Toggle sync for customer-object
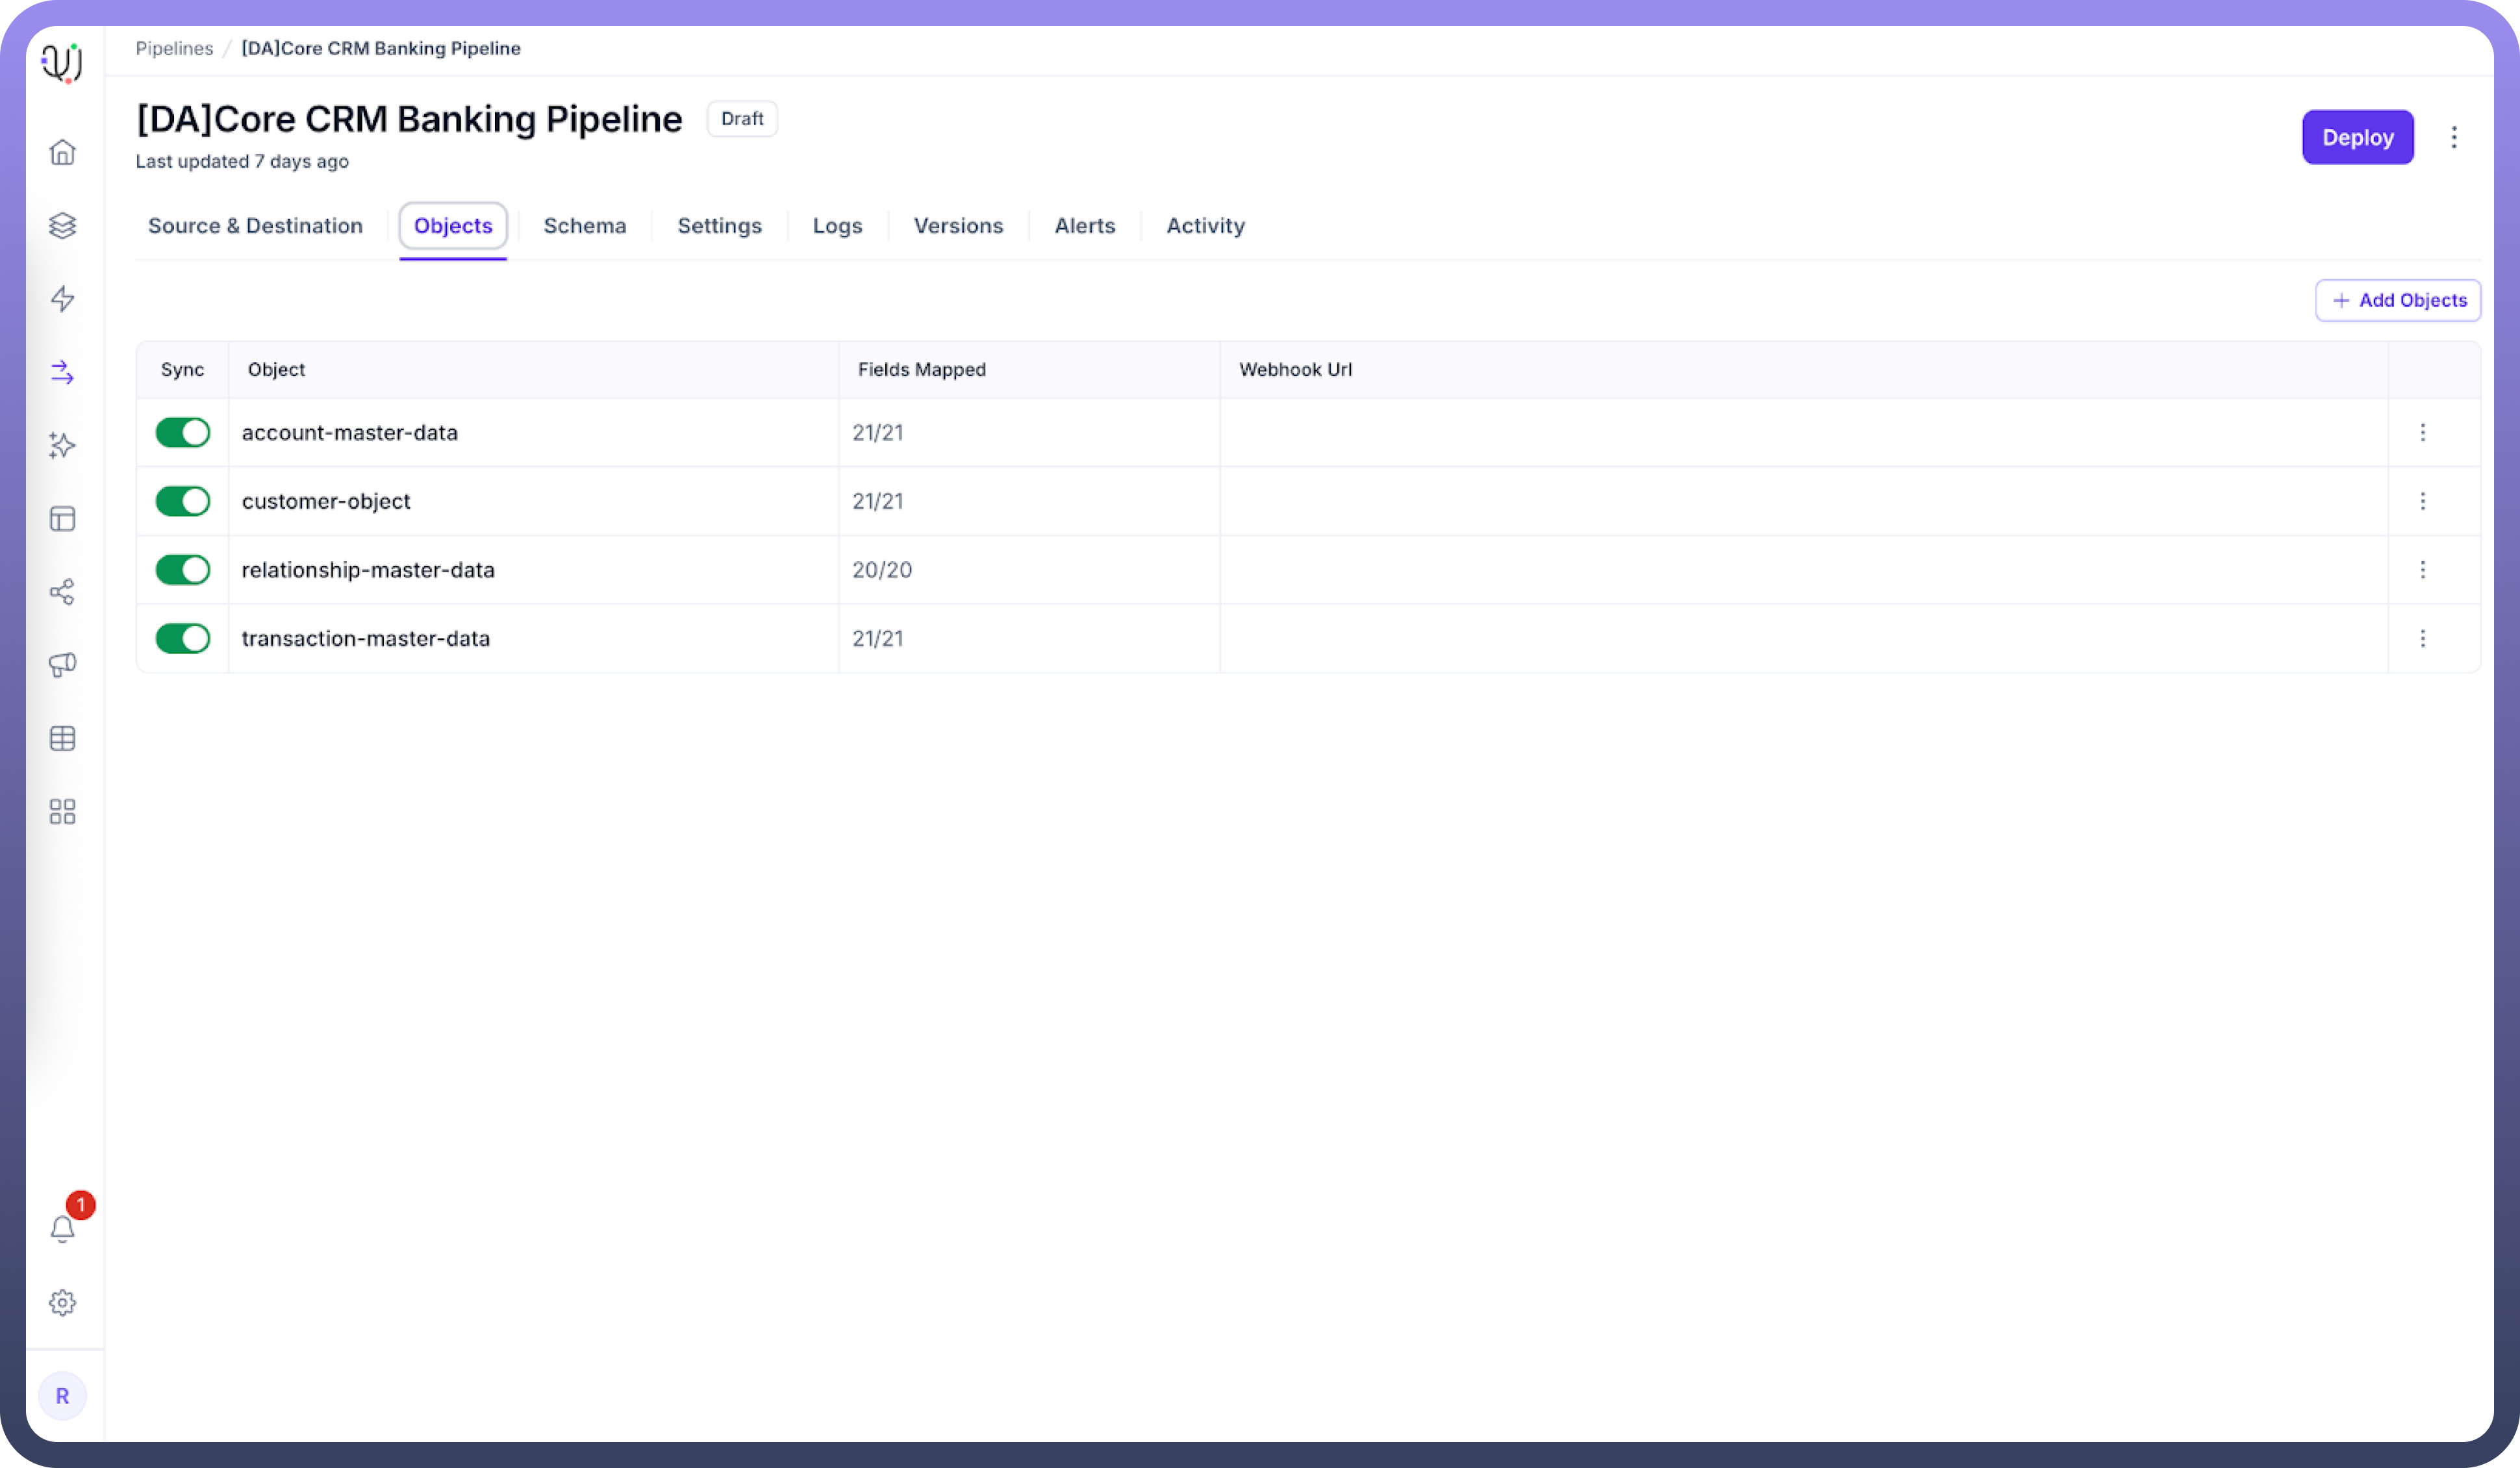This screenshot has height=1468, width=2520. tap(183, 501)
